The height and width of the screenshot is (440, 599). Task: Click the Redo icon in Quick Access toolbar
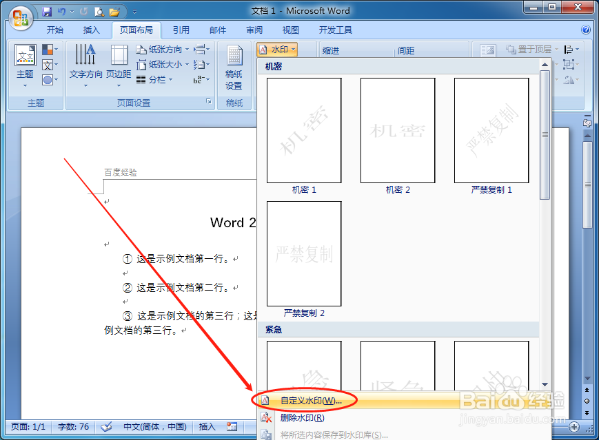[83, 12]
